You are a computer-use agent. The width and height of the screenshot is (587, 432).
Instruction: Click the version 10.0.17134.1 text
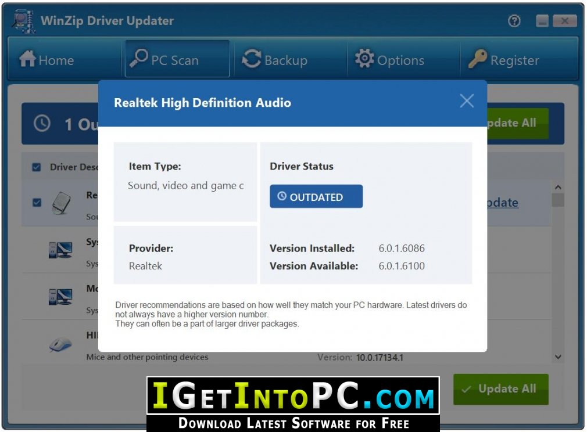click(380, 358)
